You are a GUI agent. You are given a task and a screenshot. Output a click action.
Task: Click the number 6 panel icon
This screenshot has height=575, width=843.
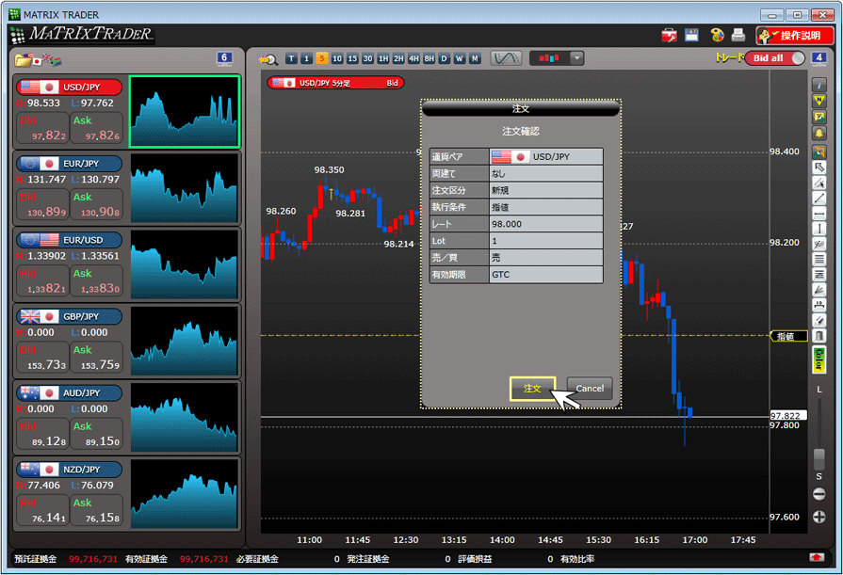(224, 58)
